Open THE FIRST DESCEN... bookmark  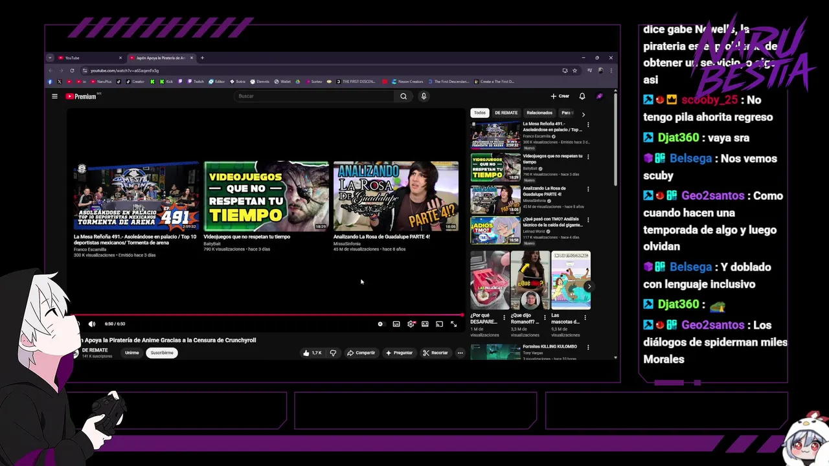(x=355, y=82)
